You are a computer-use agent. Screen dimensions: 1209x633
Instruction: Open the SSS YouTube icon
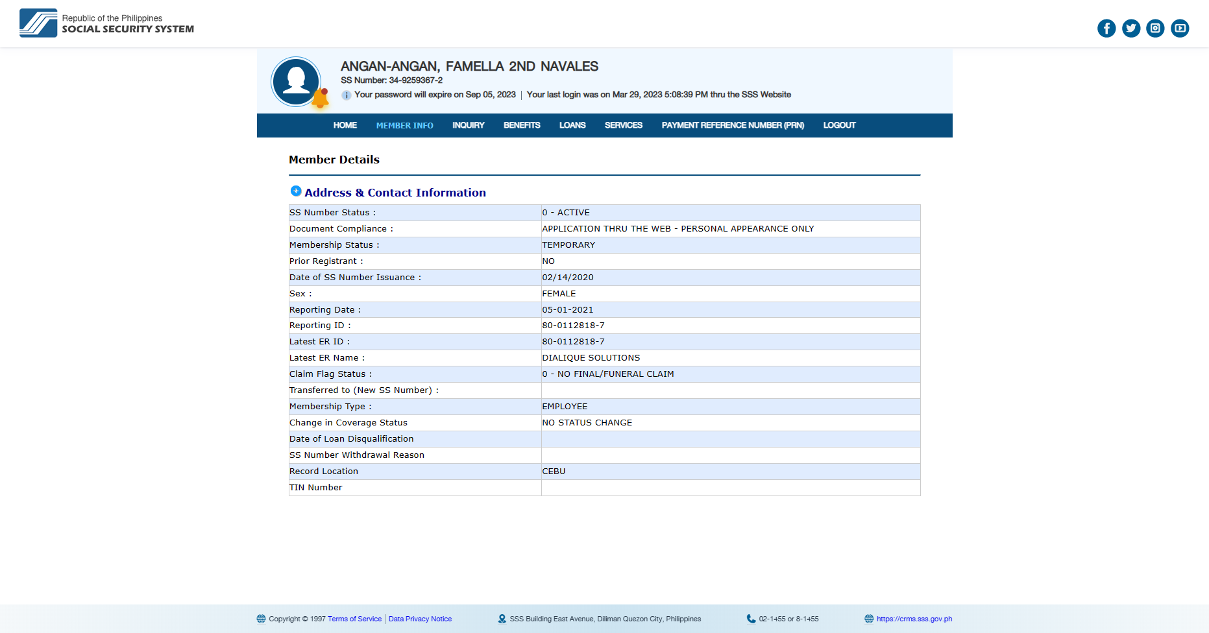coord(1180,29)
